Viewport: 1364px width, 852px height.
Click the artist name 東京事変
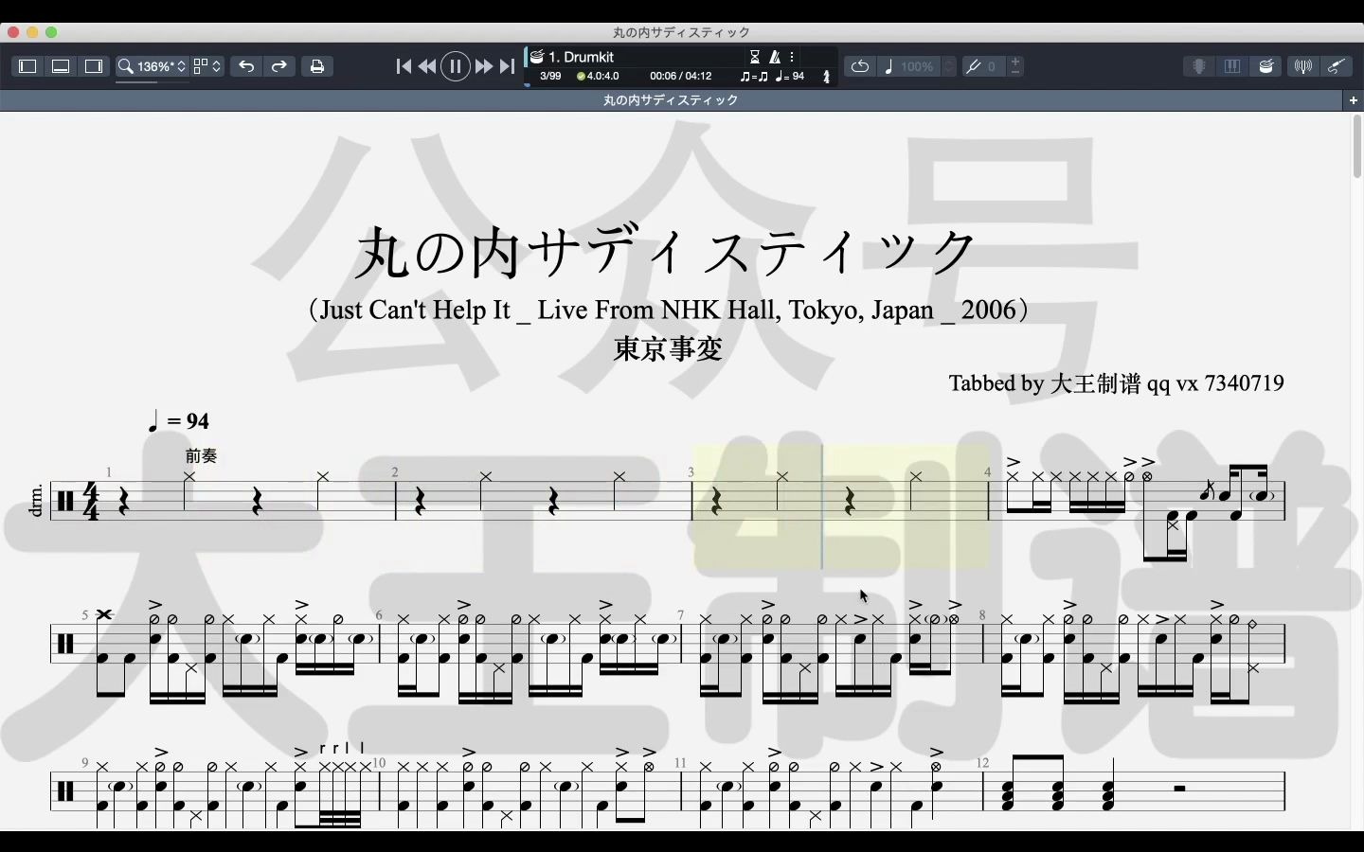[x=669, y=349]
